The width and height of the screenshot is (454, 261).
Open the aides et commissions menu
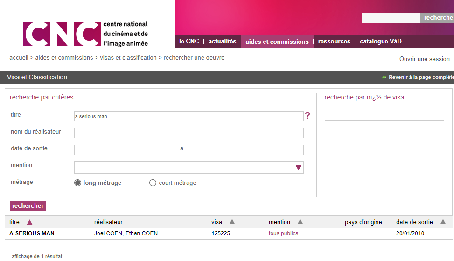point(277,42)
